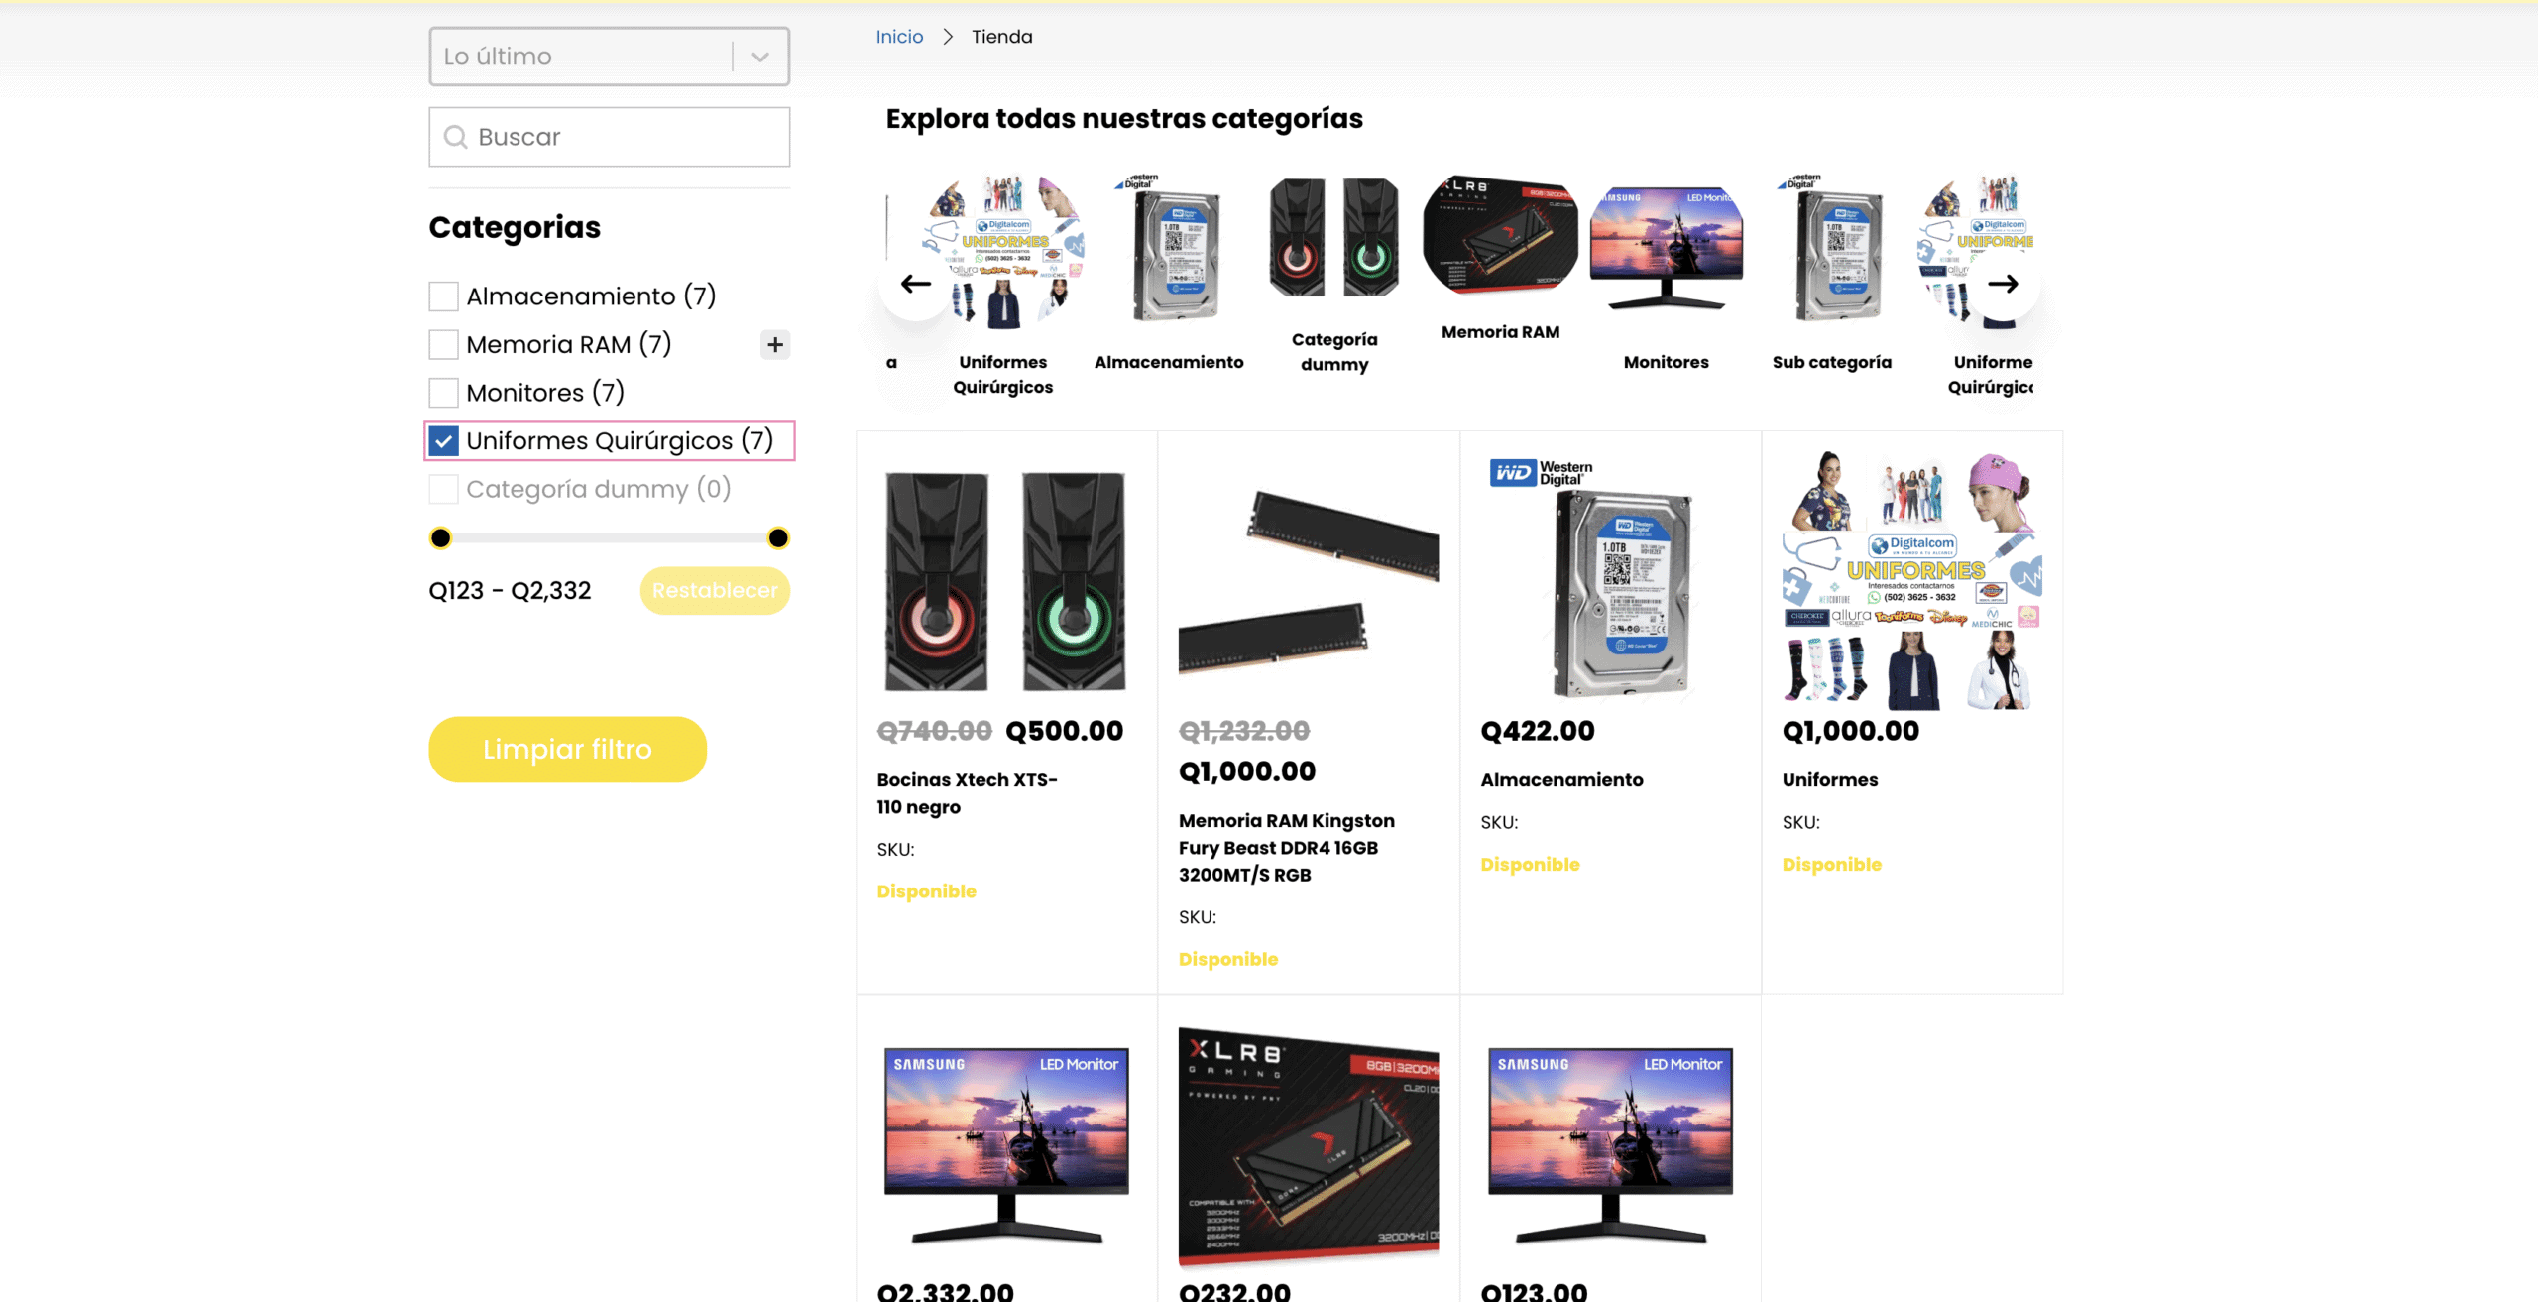Viewport: 2538px width, 1302px height.
Task: Click the Limpiar filtro button
Action: click(567, 750)
